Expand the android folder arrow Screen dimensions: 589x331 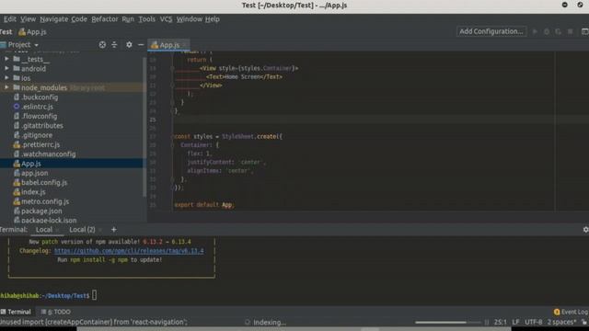6,68
